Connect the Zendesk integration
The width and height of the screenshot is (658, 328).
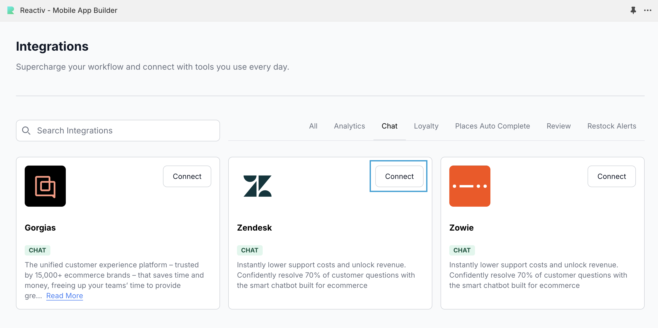point(399,176)
